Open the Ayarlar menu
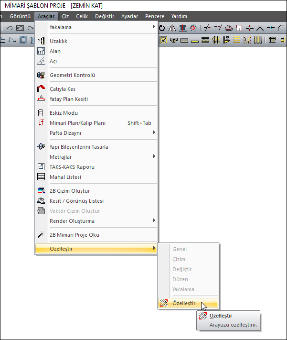This screenshot has height=340, width=287. (129, 16)
